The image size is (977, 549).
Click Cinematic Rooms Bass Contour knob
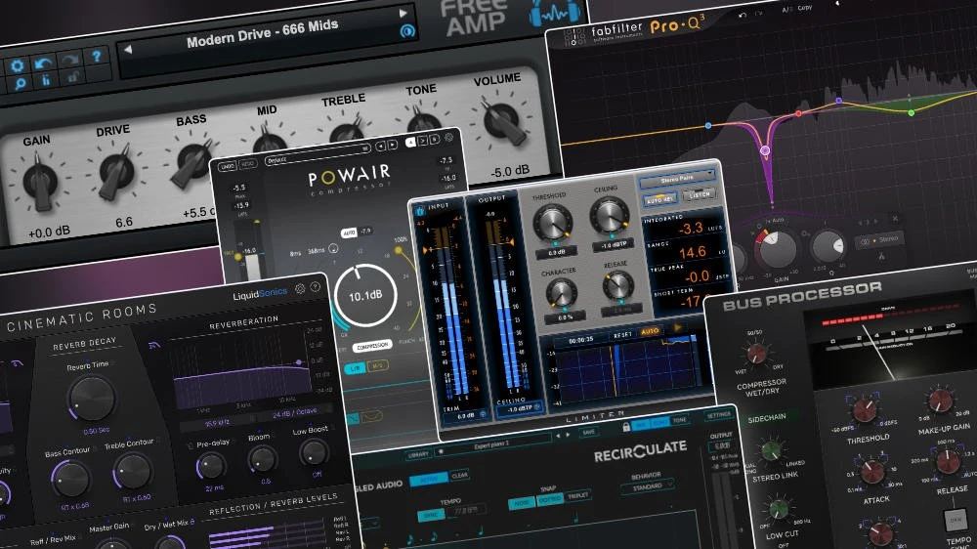pyautogui.click(x=69, y=480)
